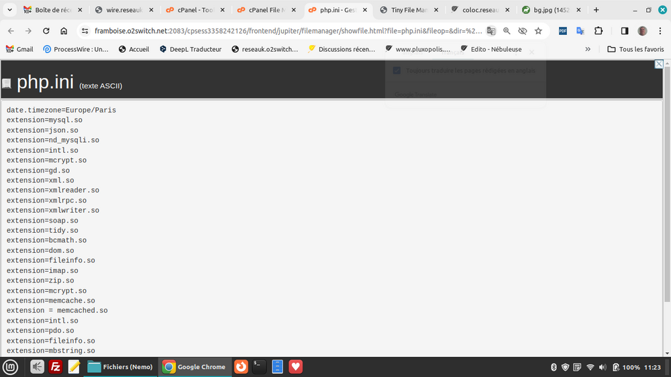This screenshot has width=671, height=377.
Task: Click the file icon beside php.ini title
Action: click(7, 83)
